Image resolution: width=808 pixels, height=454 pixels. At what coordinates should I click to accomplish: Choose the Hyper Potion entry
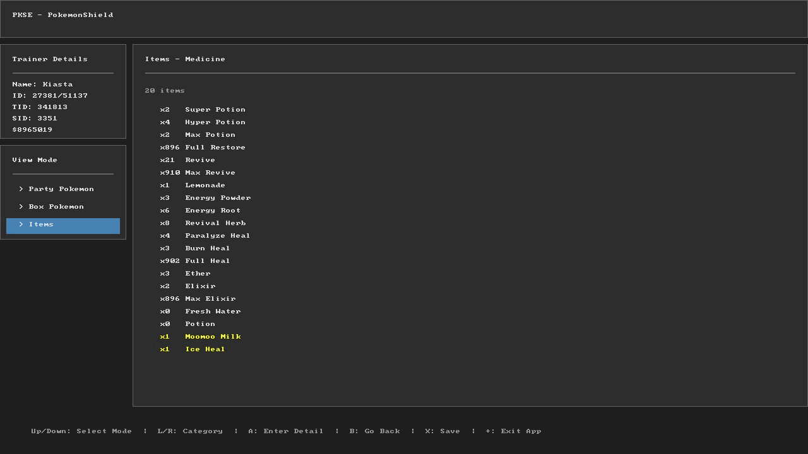(203, 122)
